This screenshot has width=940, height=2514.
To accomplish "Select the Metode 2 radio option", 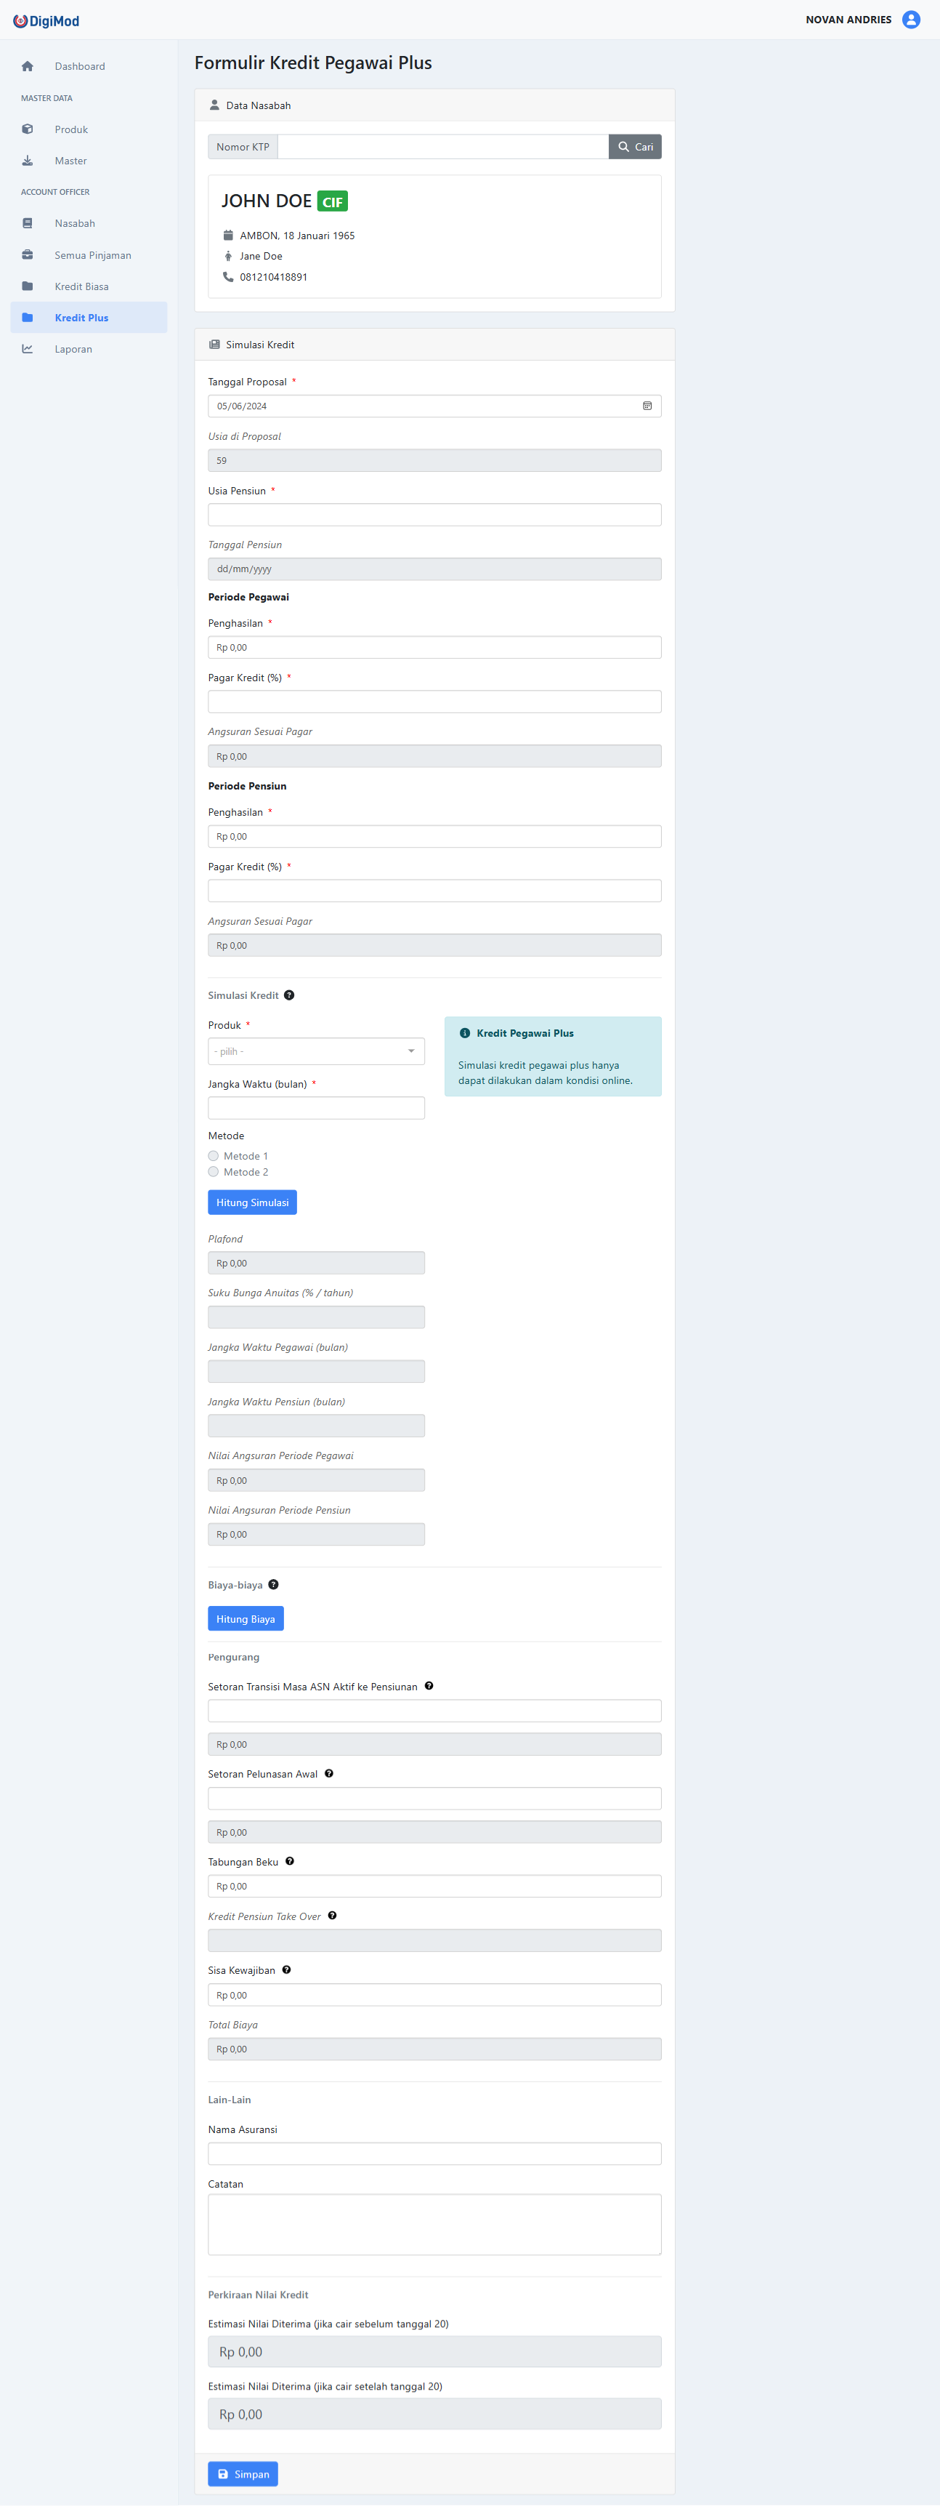I will coord(214,1171).
